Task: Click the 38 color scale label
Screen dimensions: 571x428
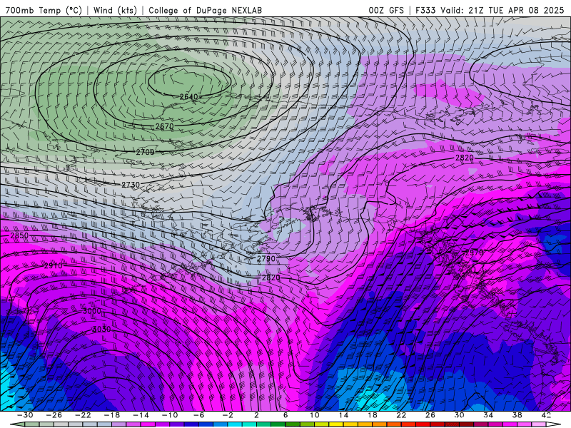Action: coord(517,415)
